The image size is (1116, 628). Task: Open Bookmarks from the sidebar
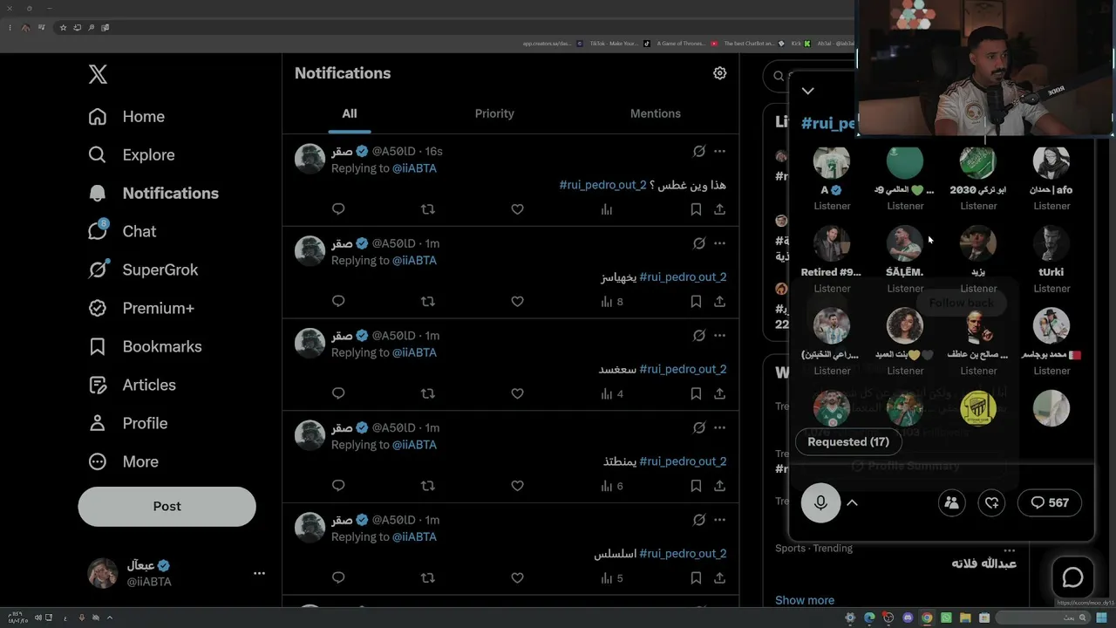tap(145, 346)
